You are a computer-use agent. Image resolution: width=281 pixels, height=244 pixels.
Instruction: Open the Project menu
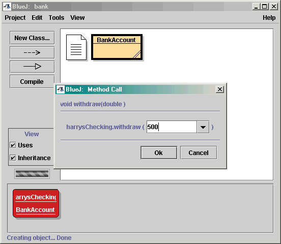pyautogui.click(x=15, y=18)
